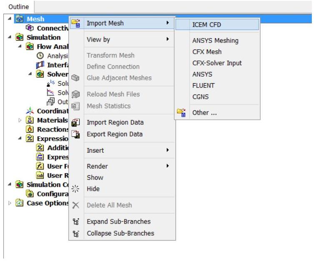This screenshot has height=261, width=316.
Task: Open the Render submenu
Action: click(122, 166)
